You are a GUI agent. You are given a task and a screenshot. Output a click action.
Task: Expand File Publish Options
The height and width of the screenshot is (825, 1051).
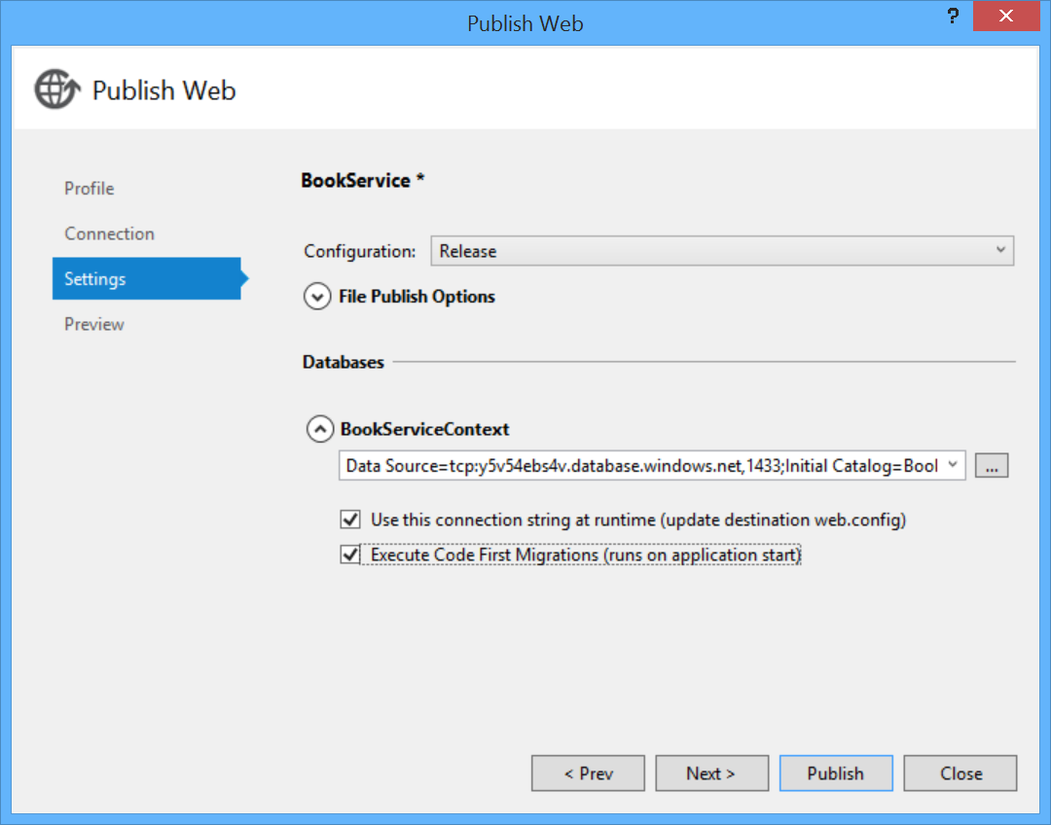point(317,296)
